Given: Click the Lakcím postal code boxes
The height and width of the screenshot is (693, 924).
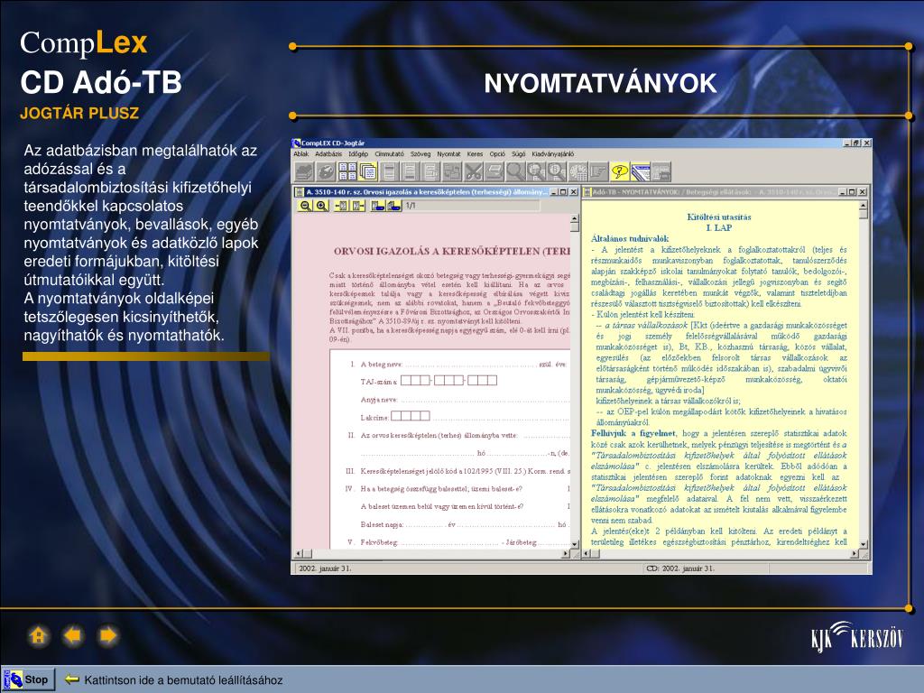Looking at the screenshot, I should [411, 416].
